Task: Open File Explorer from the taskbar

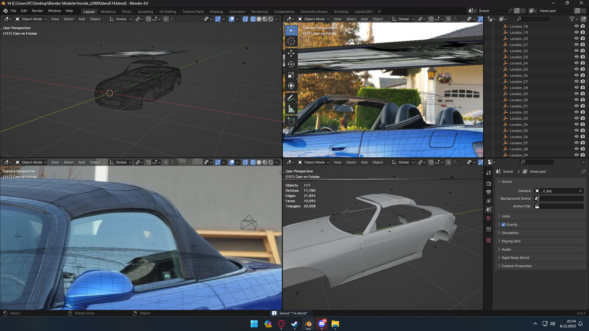Action: [335, 324]
